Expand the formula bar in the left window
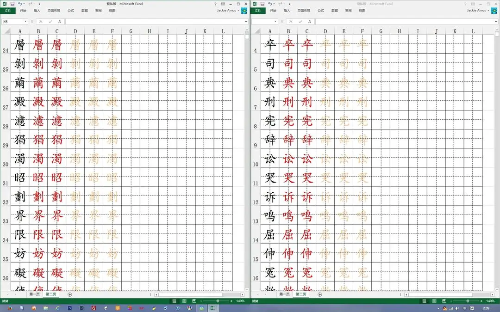The image size is (500, 312). click(x=246, y=22)
